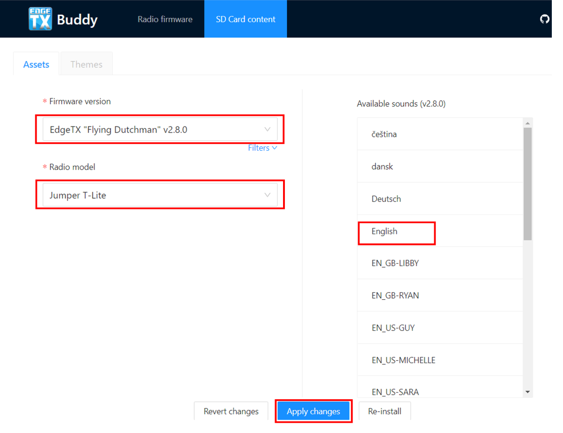
Task: Switch to the Themes tab
Action: coord(86,64)
